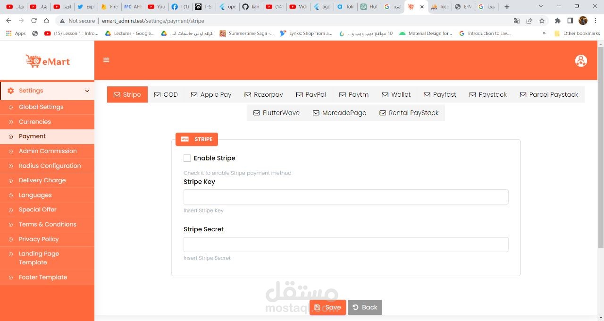
Task: Go back with the browser back arrow
Action: (8, 21)
